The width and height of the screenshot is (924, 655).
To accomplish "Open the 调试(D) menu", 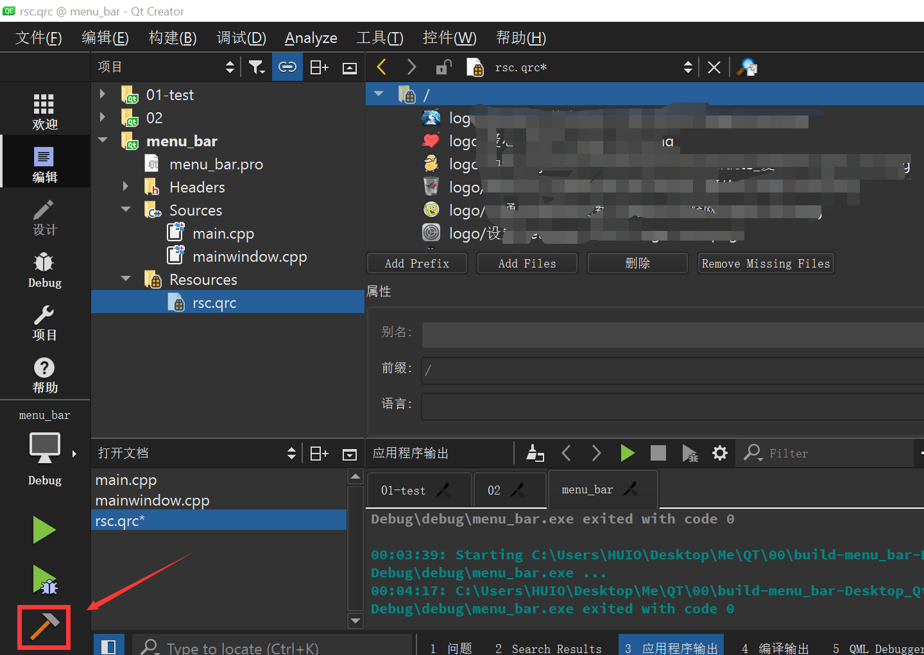I will pyautogui.click(x=241, y=38).
